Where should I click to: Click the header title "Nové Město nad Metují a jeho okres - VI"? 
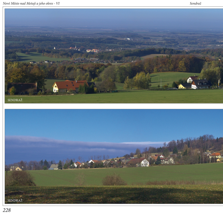31,3
